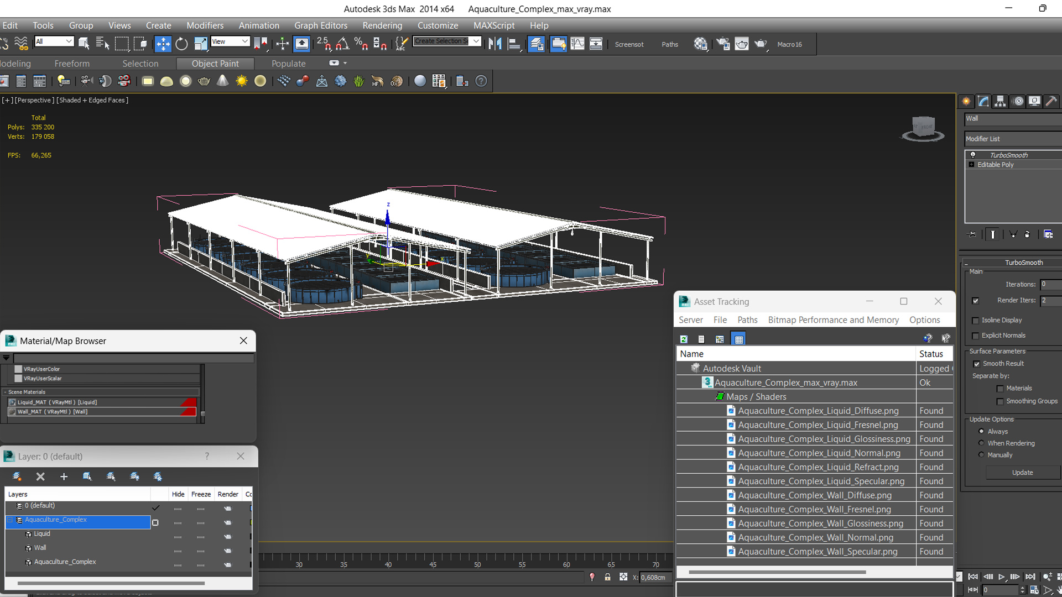Enable the Isoline Display checkbox
Image resolution: width=1062 pixels, height=597 pixels.
tap(975, 321)
